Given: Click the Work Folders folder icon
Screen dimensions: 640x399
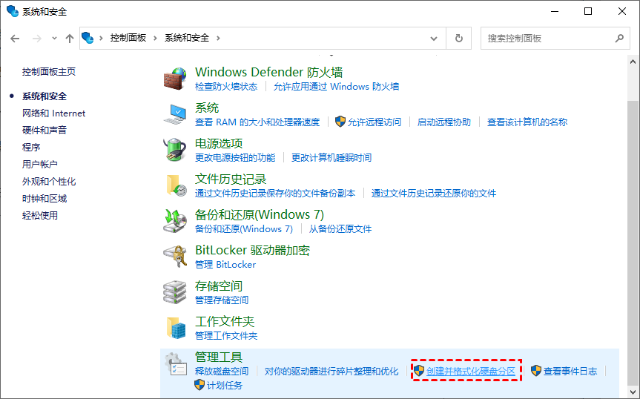Looking at the screenshot, I should [175, 328].
